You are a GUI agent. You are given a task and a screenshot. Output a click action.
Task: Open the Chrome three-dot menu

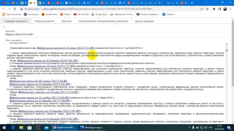pyautogui.click(x=231, y=9)
